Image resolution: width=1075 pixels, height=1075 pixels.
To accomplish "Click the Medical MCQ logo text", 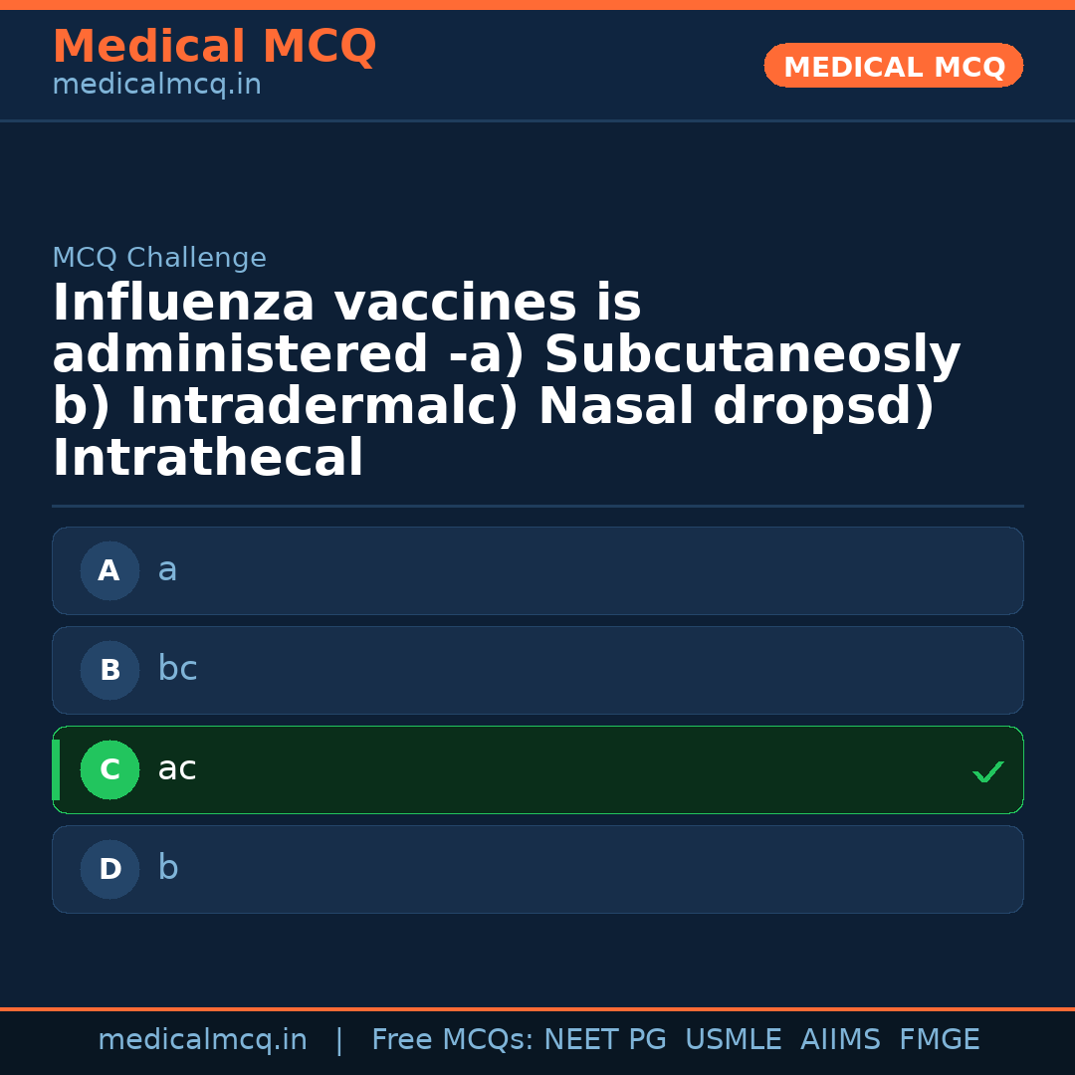I will click(214, 46).
